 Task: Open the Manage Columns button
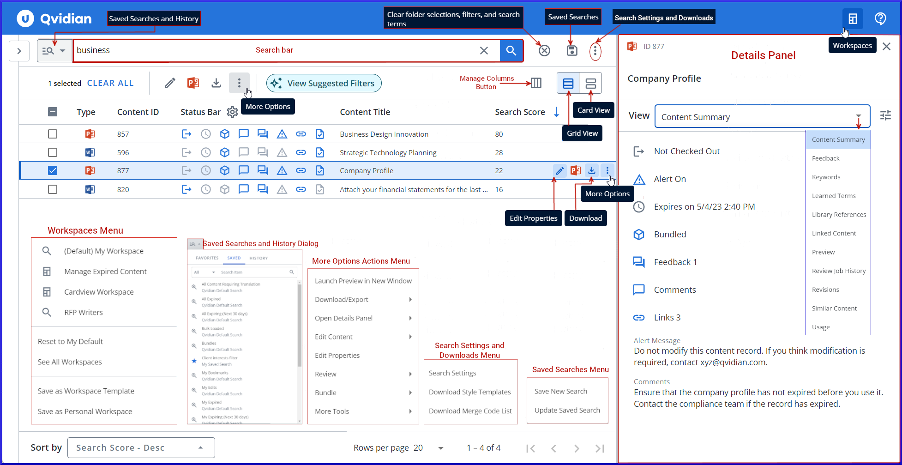(x=536, y=83)
